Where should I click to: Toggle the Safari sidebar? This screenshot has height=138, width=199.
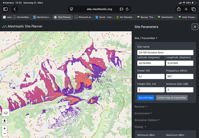(x=5, y=9)
